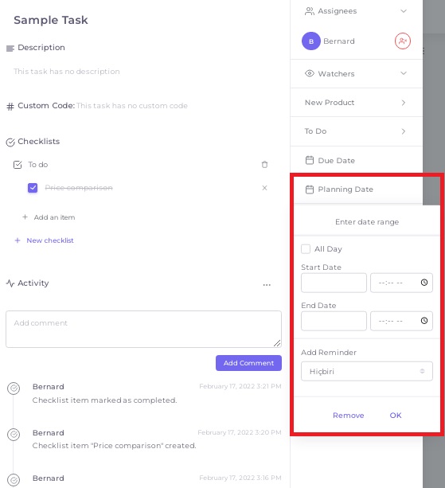
Task: Click the Planning Date calendar icon
Action: pyautogui.click(x=310, y=189)
